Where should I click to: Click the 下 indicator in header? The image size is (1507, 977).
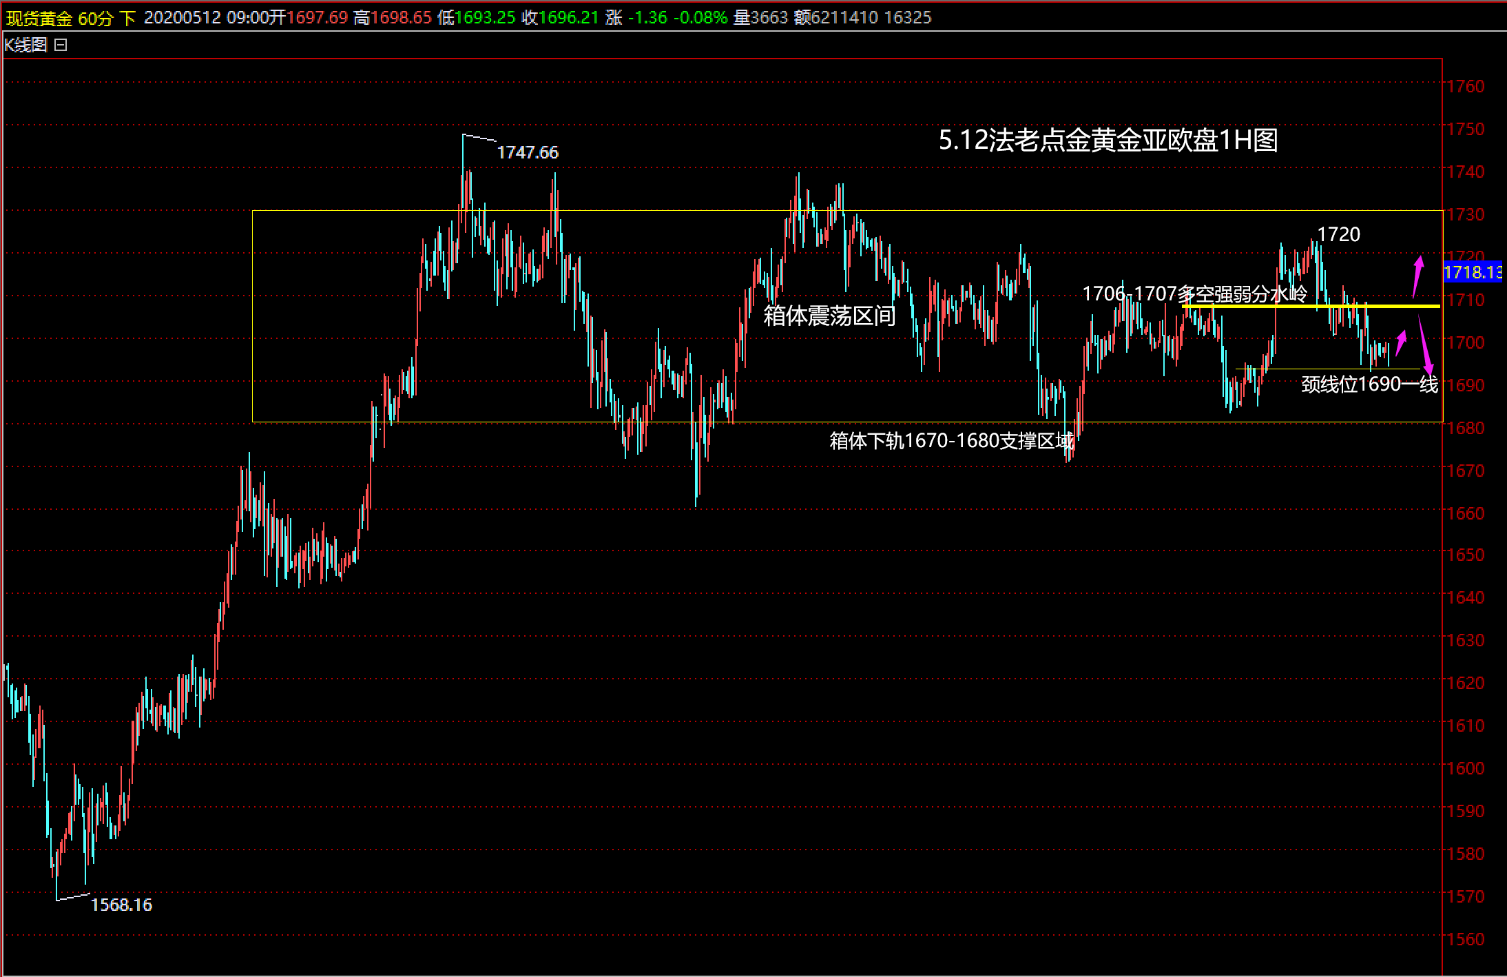(x=127, y=18)
